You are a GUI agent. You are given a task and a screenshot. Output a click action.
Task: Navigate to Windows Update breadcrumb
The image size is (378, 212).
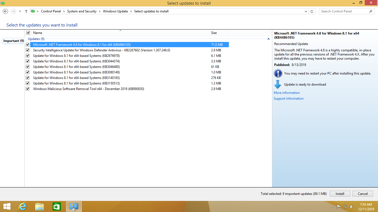[115, 11]
